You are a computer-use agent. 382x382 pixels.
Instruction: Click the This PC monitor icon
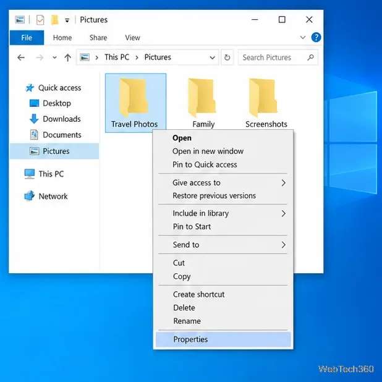coord(30,174)
